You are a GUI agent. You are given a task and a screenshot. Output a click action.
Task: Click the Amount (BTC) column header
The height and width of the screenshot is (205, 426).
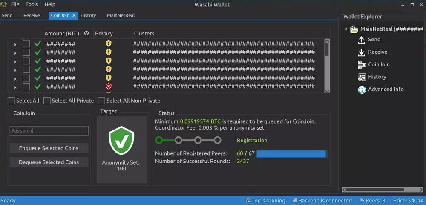pyautogui.click(x=68, y=33)
